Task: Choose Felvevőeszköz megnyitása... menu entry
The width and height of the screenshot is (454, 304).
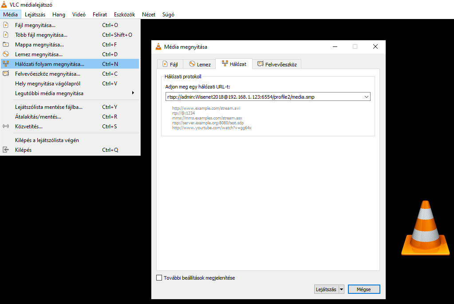Action: coord(70,73)
